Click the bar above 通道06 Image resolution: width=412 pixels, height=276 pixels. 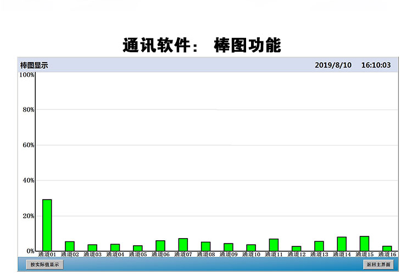coord(160,246)
